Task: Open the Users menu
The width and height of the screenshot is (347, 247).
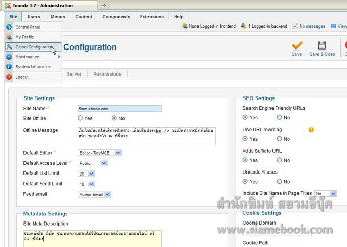Action: click(34, 17)
